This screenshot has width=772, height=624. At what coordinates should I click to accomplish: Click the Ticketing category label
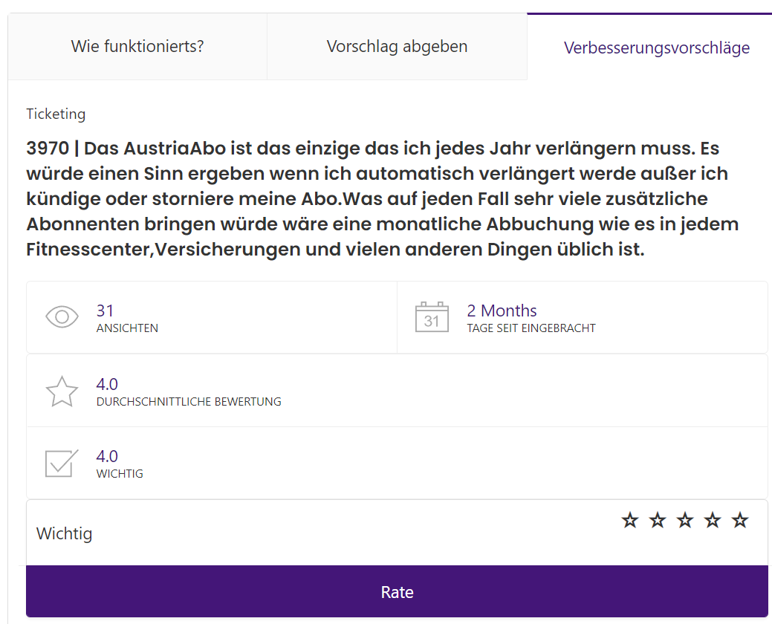click(56, 114)
